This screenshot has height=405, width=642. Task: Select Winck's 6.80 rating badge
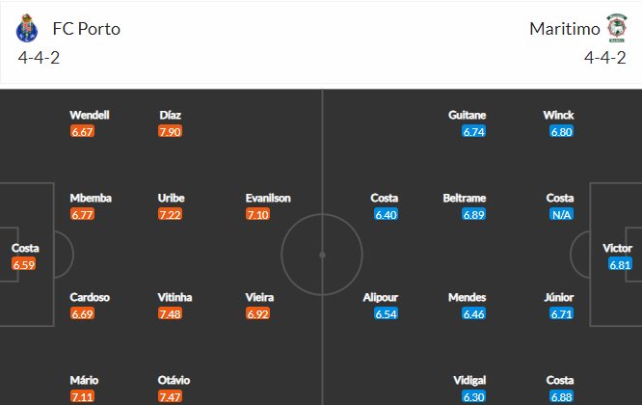[x=561, y=132]
